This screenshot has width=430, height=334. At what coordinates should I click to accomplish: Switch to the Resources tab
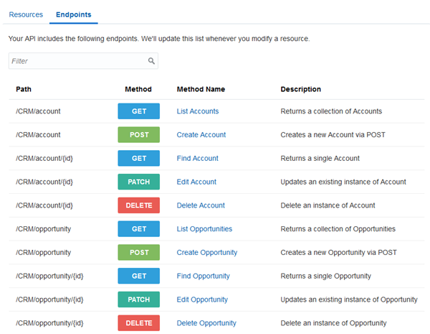26,14
